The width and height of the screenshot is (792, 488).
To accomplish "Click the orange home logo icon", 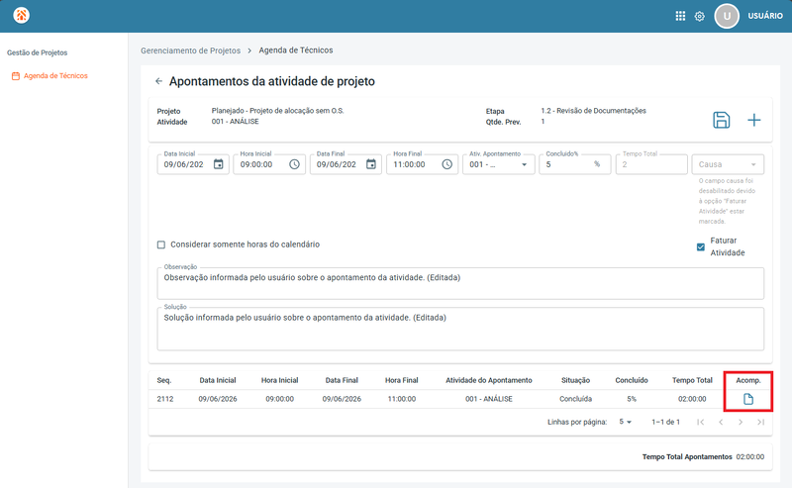I will click(21, 15).
